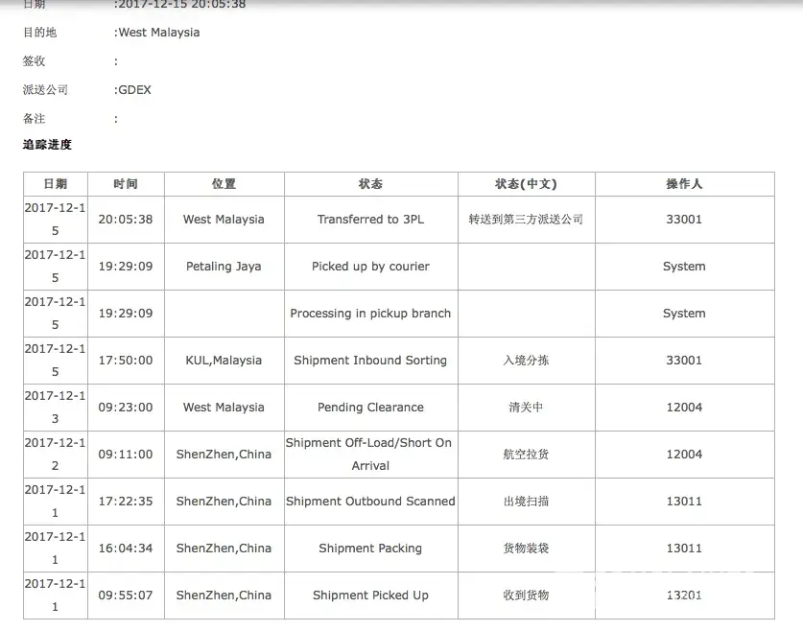Click the Shipment Packing status cell
803x631 pixels.
[x=370, y=549]
